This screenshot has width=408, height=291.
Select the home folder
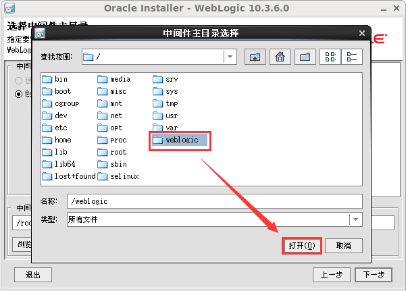[57, 140]
